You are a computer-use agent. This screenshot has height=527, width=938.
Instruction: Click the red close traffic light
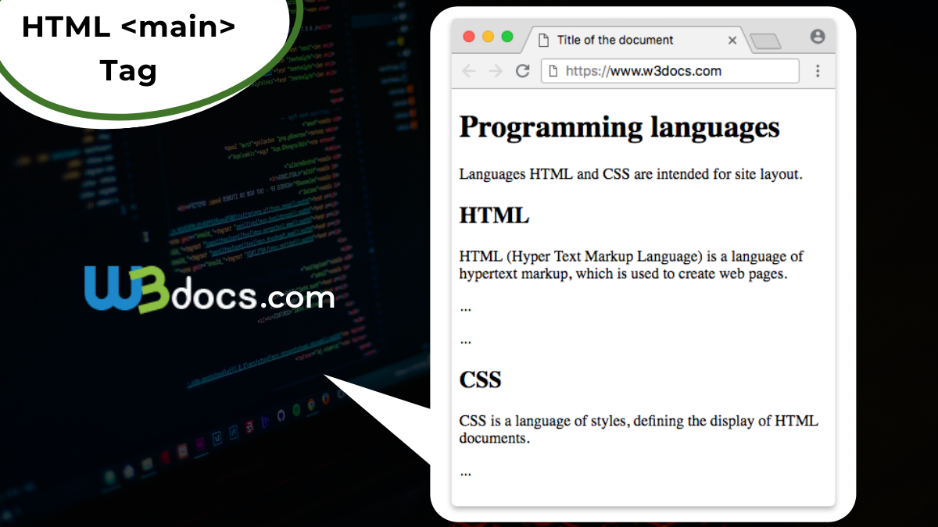468,36
